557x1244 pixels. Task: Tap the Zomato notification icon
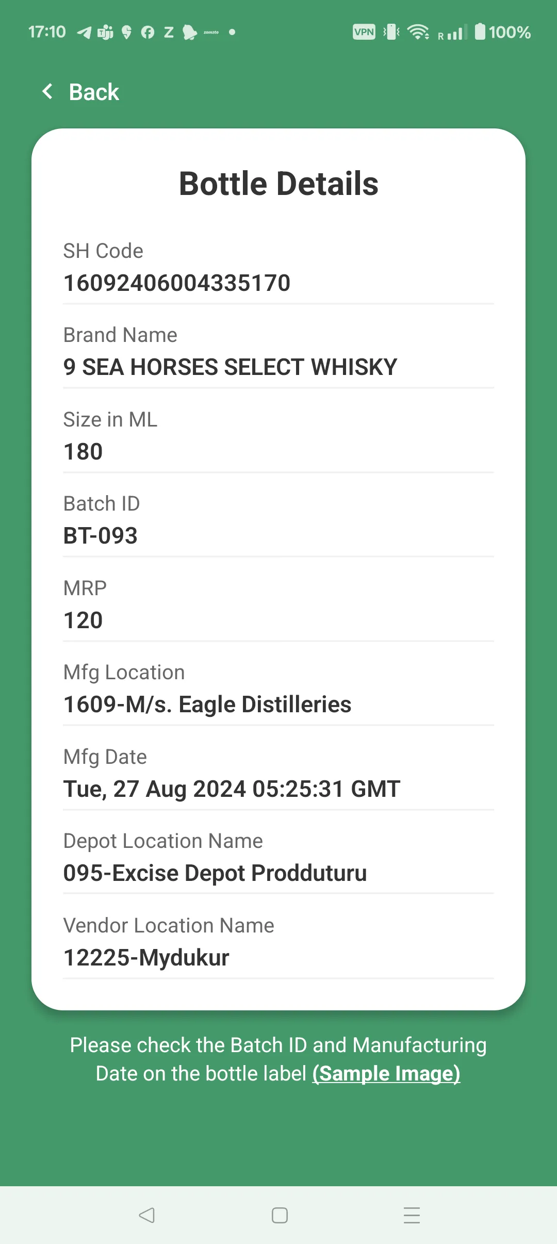(x=211, y=32)
